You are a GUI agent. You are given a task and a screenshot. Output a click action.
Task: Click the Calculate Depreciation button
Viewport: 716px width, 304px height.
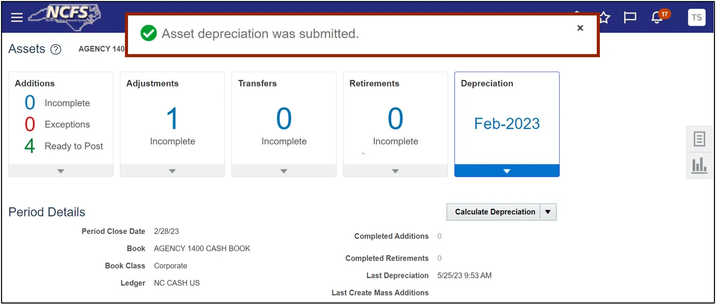click(495, 212)
